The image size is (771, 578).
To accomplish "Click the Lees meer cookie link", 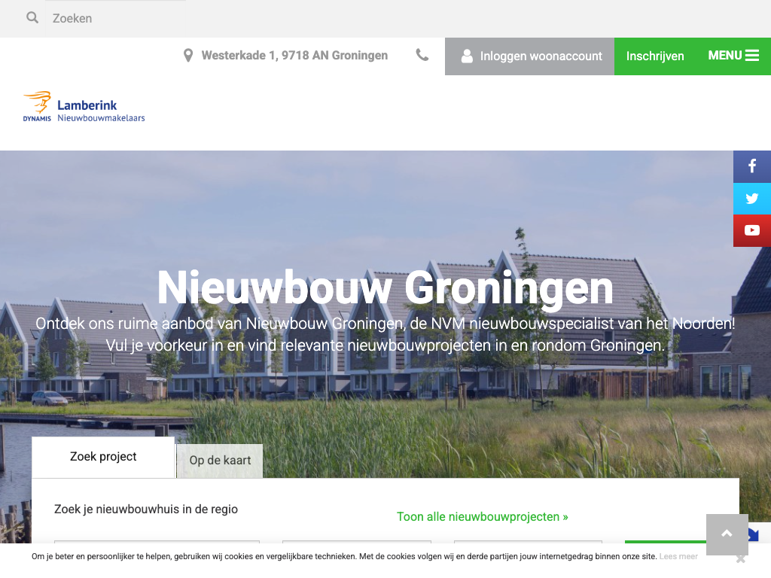I will [678, 557].
